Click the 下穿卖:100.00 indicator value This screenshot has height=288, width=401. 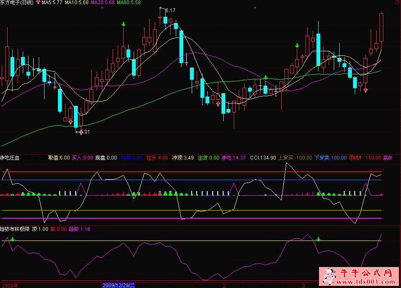tap(330, 158)
